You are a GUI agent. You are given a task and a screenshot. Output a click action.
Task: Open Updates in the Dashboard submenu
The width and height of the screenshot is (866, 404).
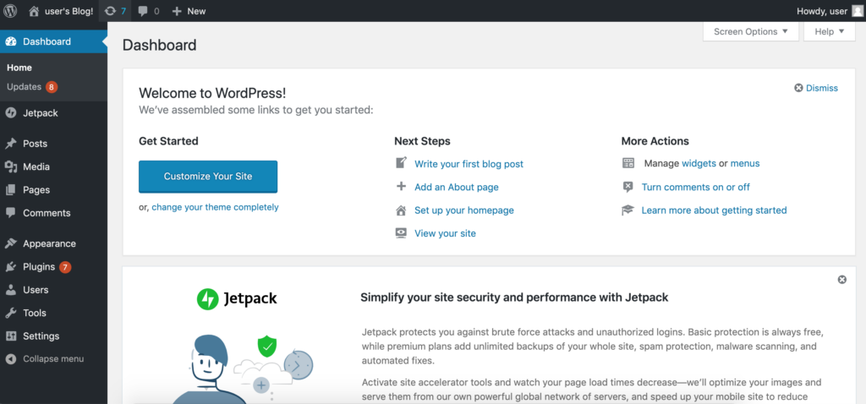pos(24,87)
